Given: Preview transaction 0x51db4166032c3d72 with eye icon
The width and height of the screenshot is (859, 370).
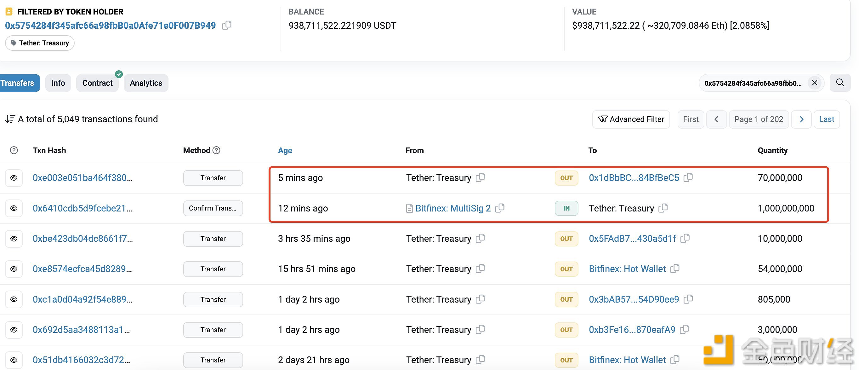Looking at the screenshot, I should point(14,360).
